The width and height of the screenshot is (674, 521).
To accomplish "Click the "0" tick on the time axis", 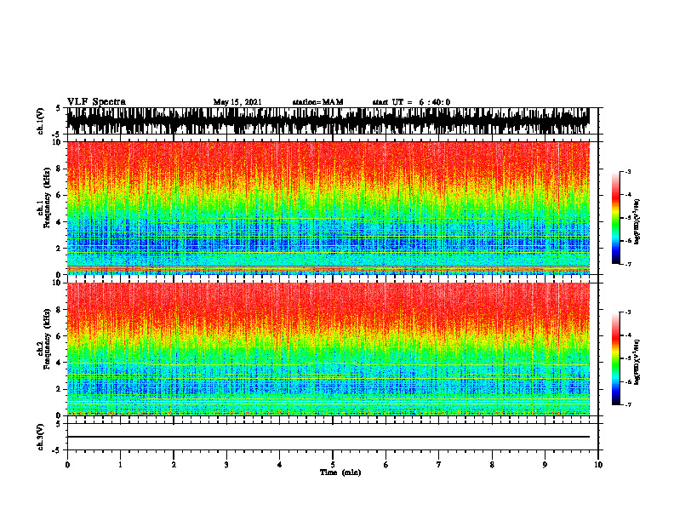I will (x=67, y=465).
